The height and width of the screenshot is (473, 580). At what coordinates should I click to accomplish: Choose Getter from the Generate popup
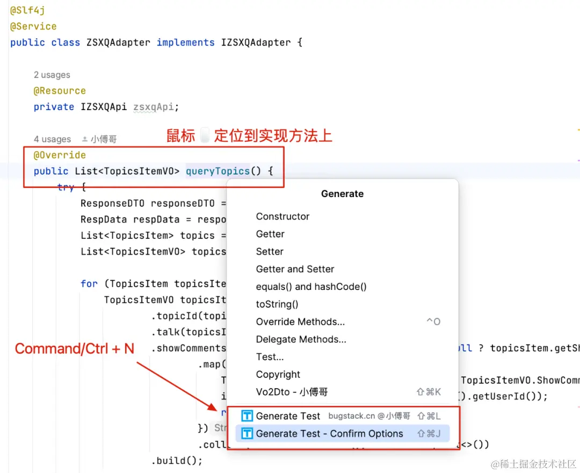pyautogui.click(x=270, y=234)
